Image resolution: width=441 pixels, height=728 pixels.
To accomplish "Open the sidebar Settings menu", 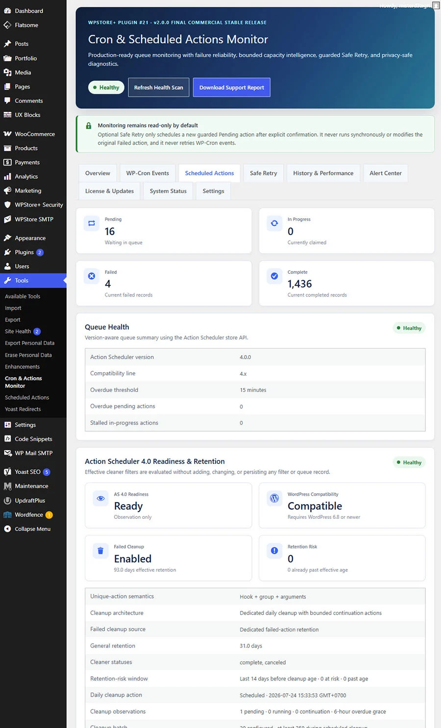I will [x=33, y=425].
